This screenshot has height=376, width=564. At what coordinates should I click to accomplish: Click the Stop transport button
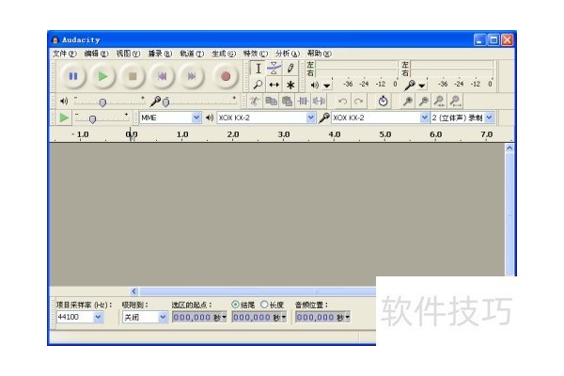pos(133,76)
